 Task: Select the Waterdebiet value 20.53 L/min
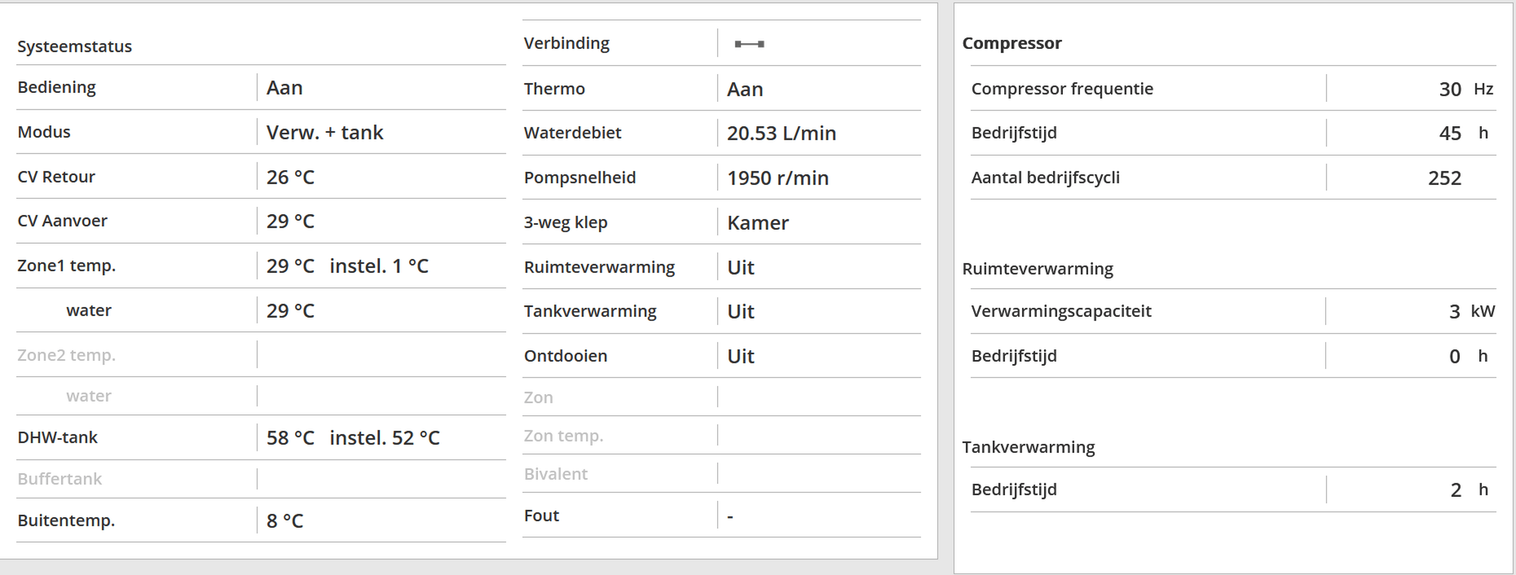pyautogui.click(x=781, y=133)
